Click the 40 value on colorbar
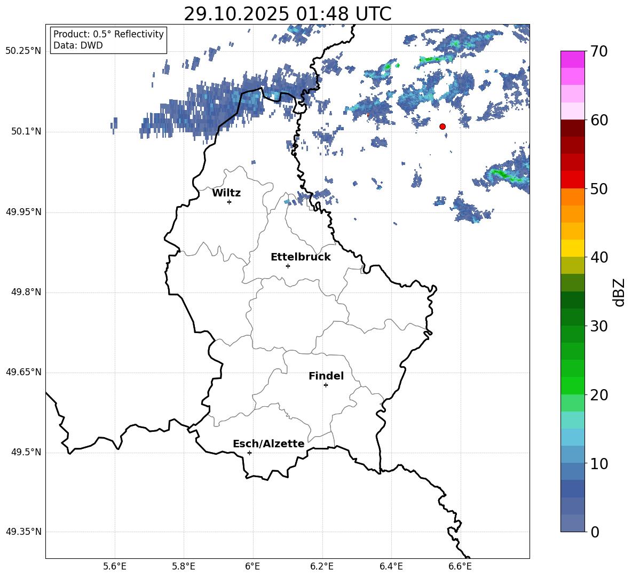Image resolution: width=632 pixels, height=577 pixels. (599, 257)
